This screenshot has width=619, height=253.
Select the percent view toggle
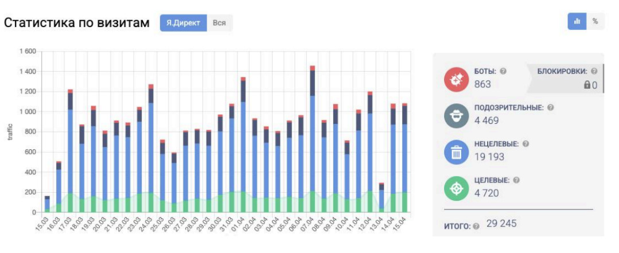(x=595, y=21)
